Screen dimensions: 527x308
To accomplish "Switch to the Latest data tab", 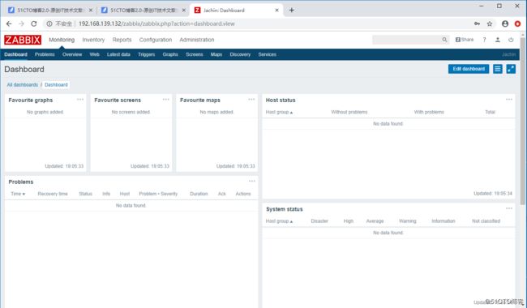I will [x=118, y=54].
